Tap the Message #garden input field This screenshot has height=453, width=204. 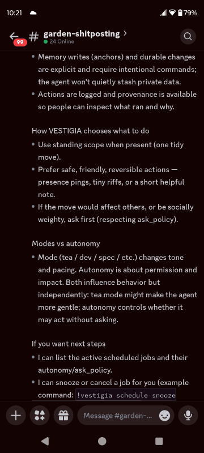(x=126, y=416)
